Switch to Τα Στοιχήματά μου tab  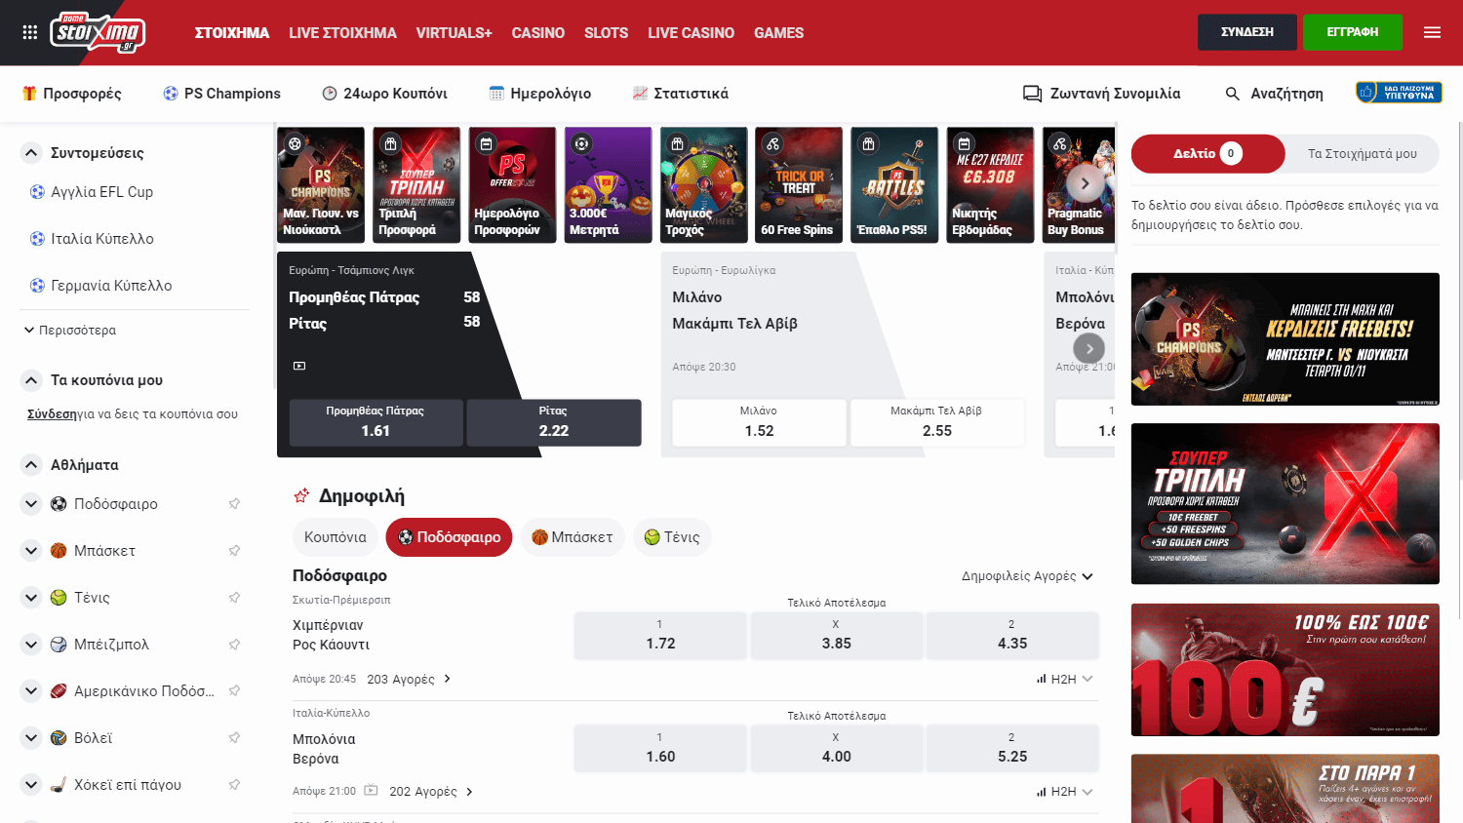click(1362, 153)
